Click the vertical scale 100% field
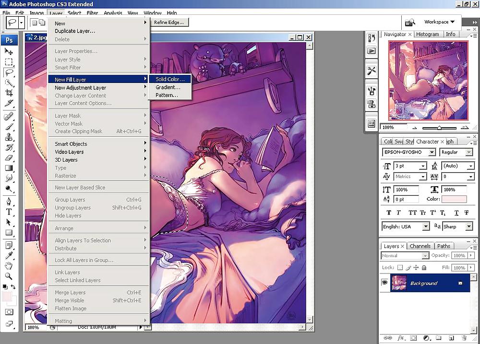Image resolution: width=480 pixels, height=344 pixels. (406, 190)
